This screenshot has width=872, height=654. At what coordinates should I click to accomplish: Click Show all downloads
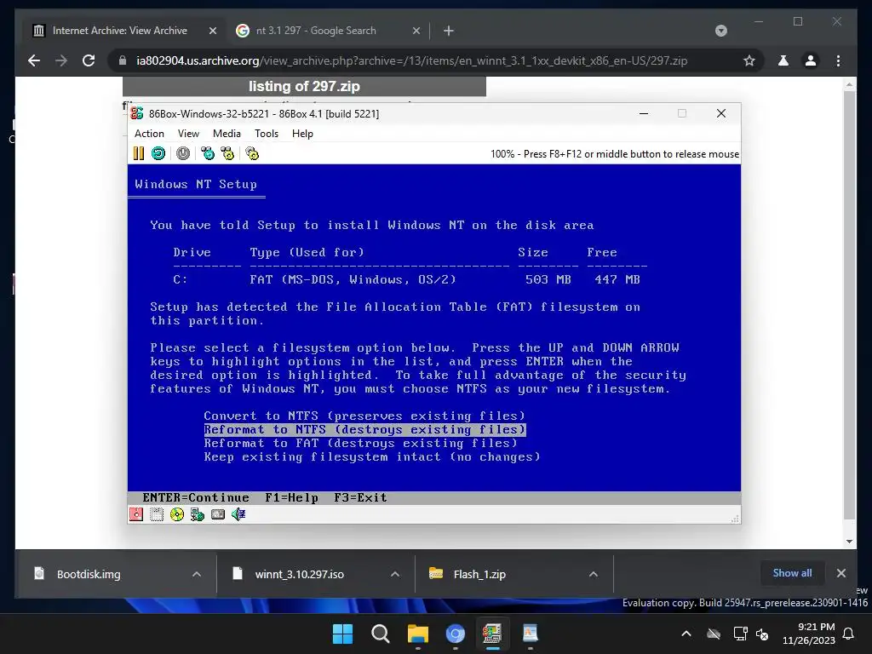coord(792,573)
